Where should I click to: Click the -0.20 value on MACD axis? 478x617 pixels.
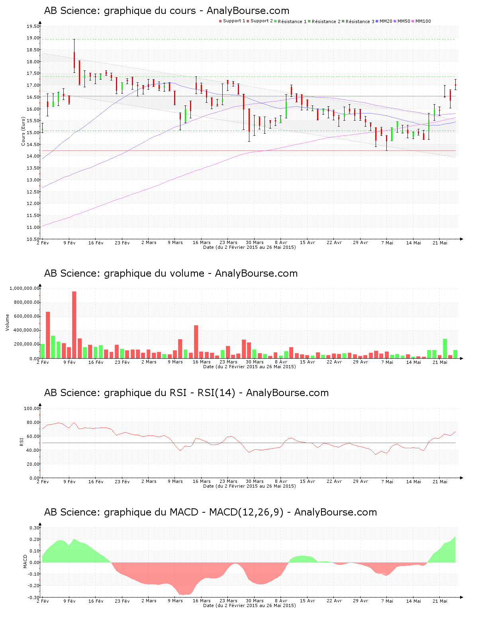(33, 586)
